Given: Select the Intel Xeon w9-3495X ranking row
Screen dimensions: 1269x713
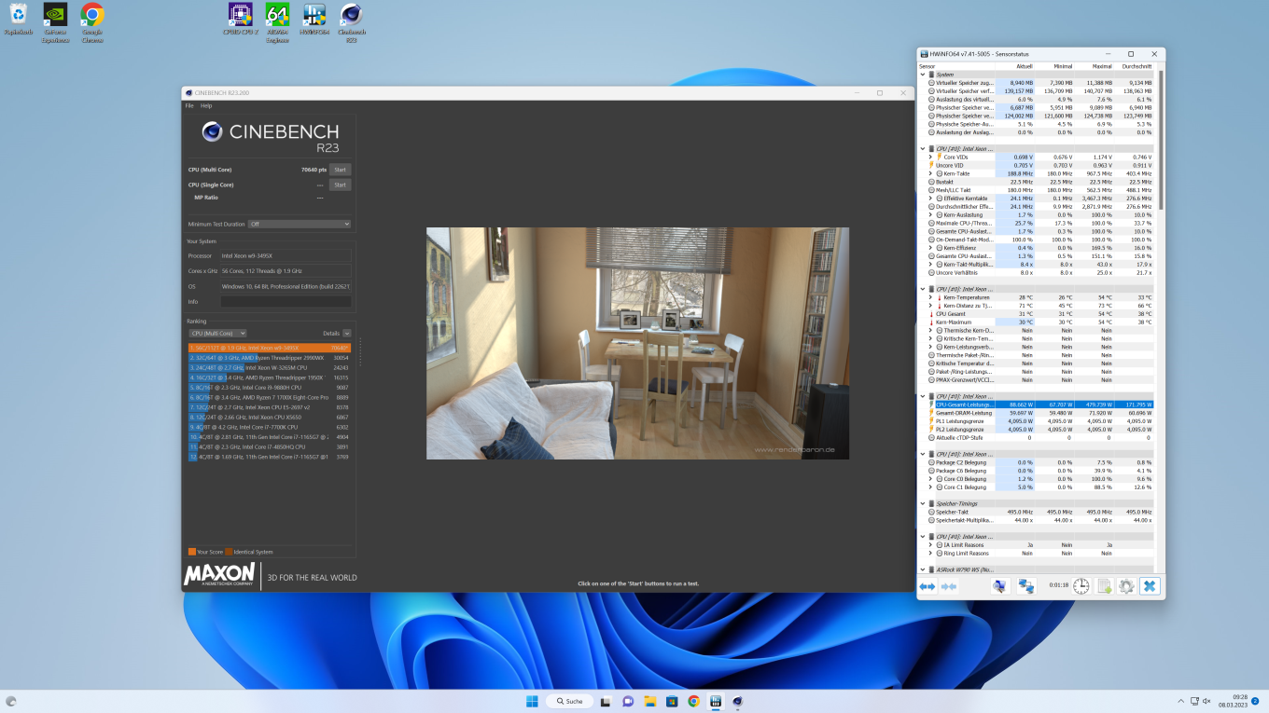Looking at the screenshot, I should 270,348.
